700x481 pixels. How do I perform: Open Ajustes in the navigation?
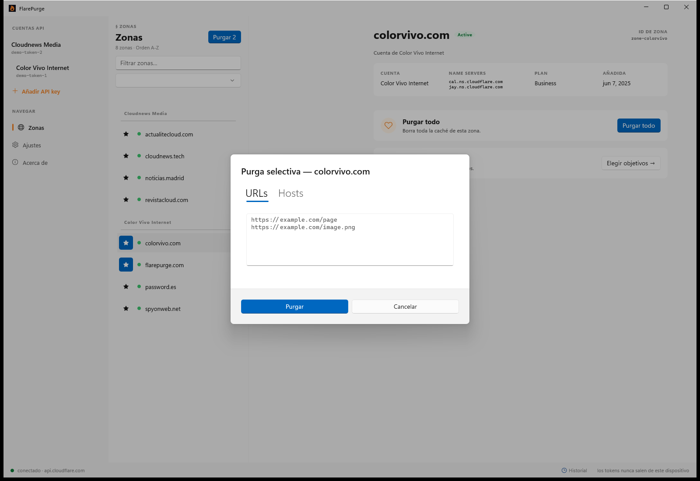(x=32, y=145)
